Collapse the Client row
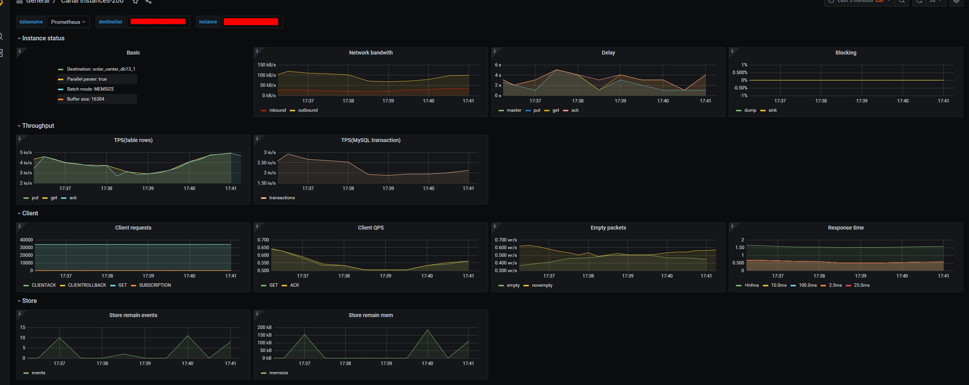969x385 pixels. click(x=28, y=213)
